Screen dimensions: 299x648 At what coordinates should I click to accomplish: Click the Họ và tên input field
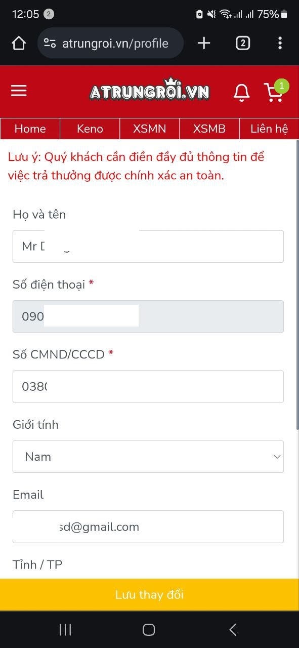pyautogui.click(x=148, y=246)
